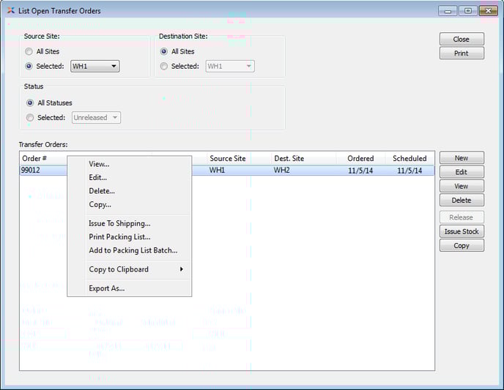
Task: Click Add to Packing List Batch
Action: 133,250
